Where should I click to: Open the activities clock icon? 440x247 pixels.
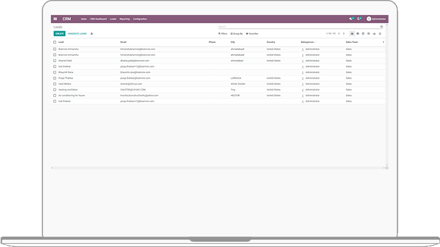(x=359, y=19)
